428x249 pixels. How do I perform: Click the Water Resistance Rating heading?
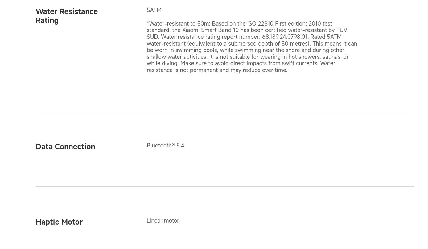pyautogui.click(x=67, y=16)
